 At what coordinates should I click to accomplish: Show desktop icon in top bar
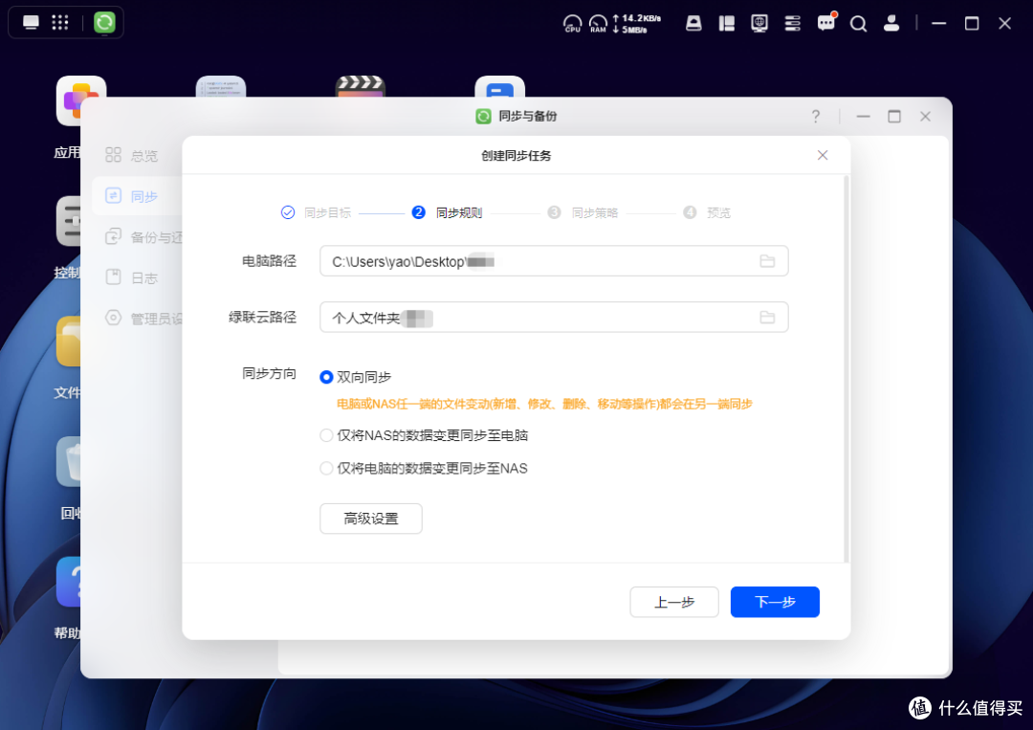click(31, 22)
